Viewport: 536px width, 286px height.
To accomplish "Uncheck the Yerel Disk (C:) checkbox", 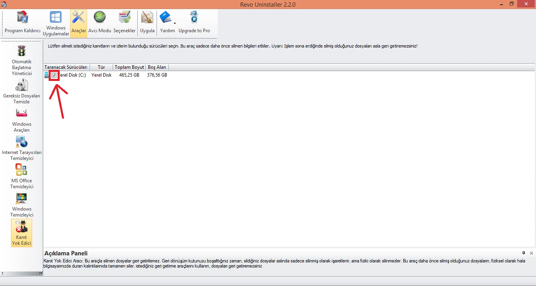I will tap(54, 75).
